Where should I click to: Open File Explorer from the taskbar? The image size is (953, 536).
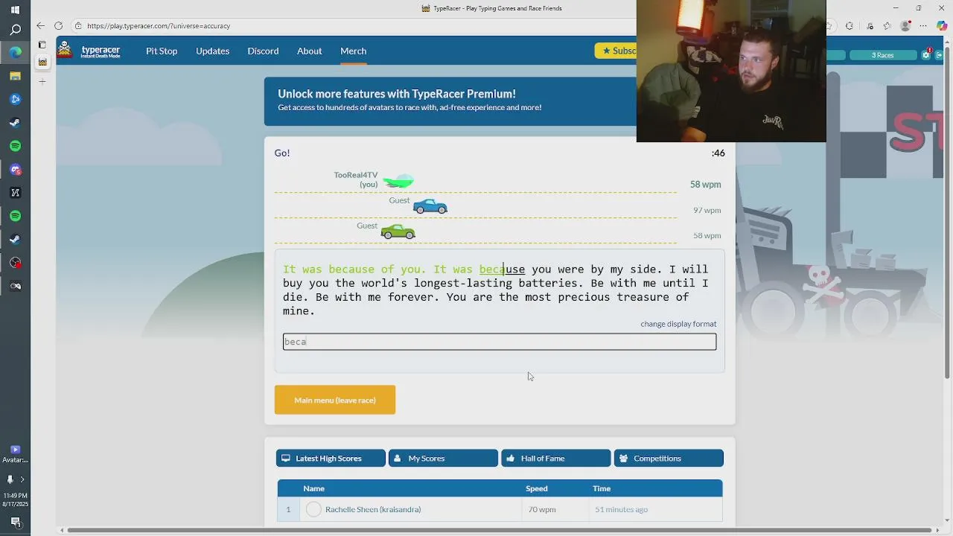(x=15, y=76)
